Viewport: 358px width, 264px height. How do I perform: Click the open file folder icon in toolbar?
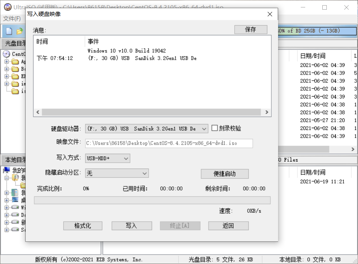[x=20, y=31]
